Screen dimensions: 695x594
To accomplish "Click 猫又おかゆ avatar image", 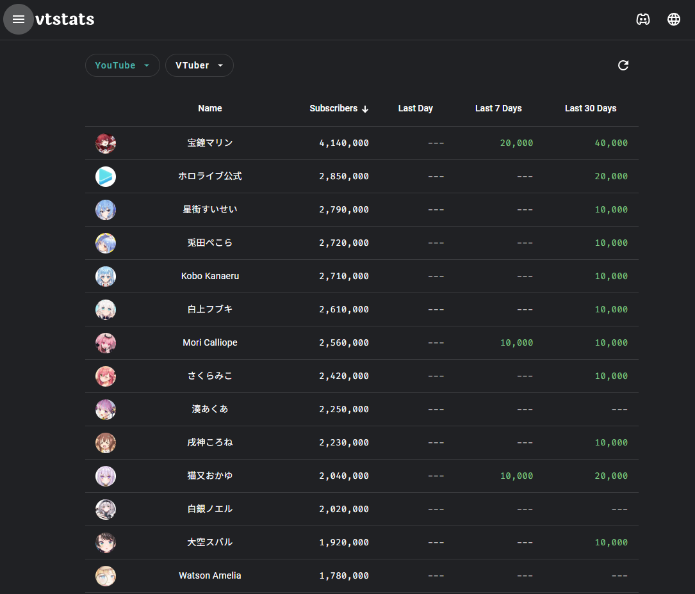I will coord(106,476).
